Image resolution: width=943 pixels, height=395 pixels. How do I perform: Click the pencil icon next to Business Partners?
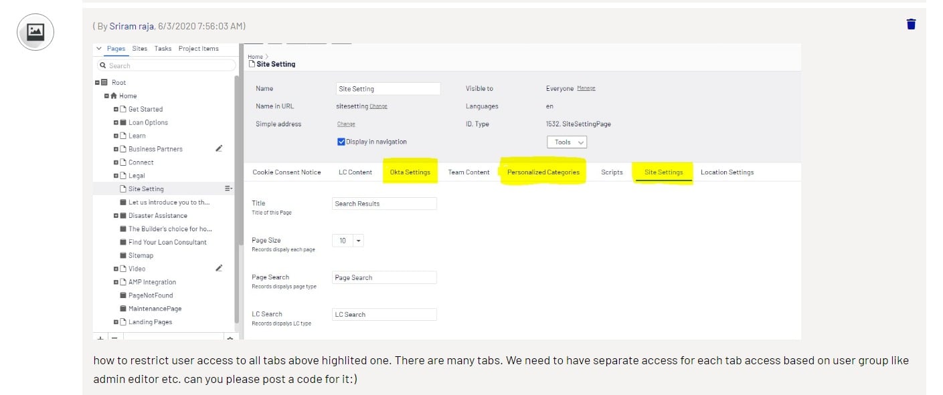(219, 148)
